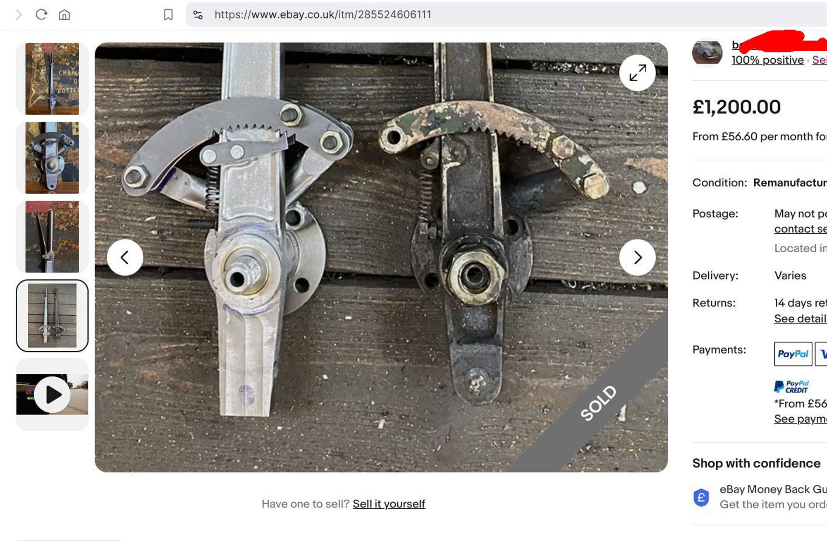Go to browser home page icon
Viewport: 827px width, 541px height.
coord(64,15)
